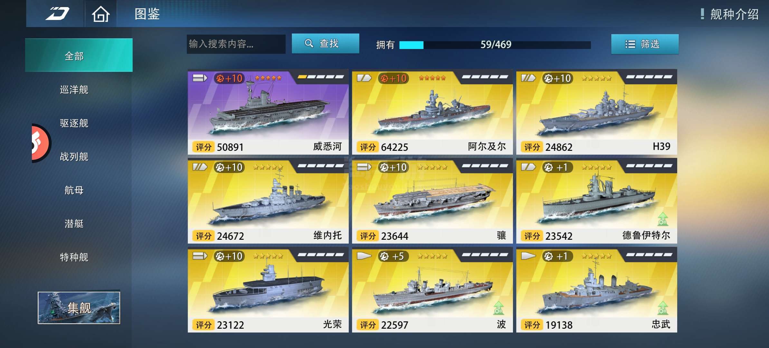Open the 航母 category
The width and height of the screenshot is (769, 348).
74,190
